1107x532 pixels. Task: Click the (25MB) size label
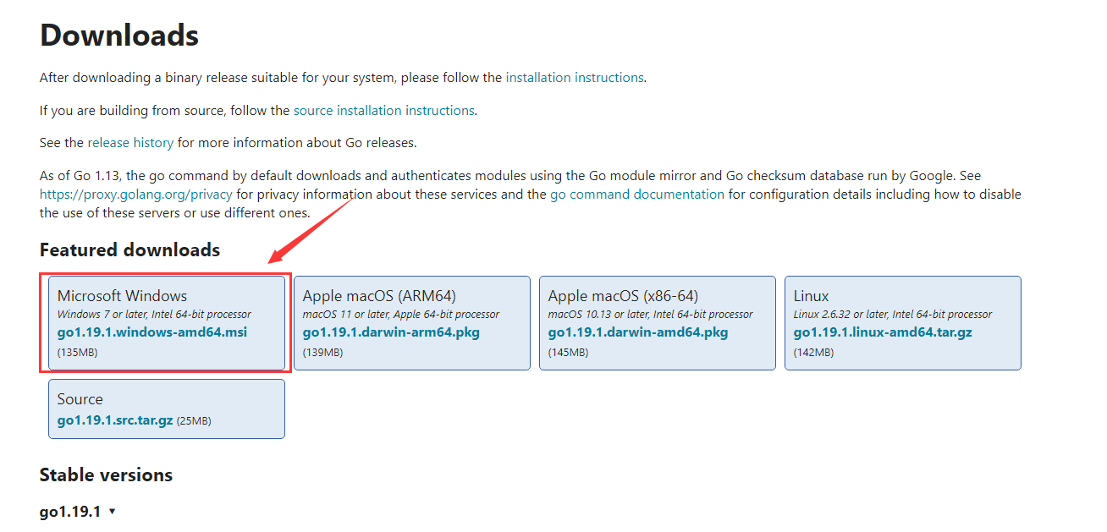coord(194,420)
